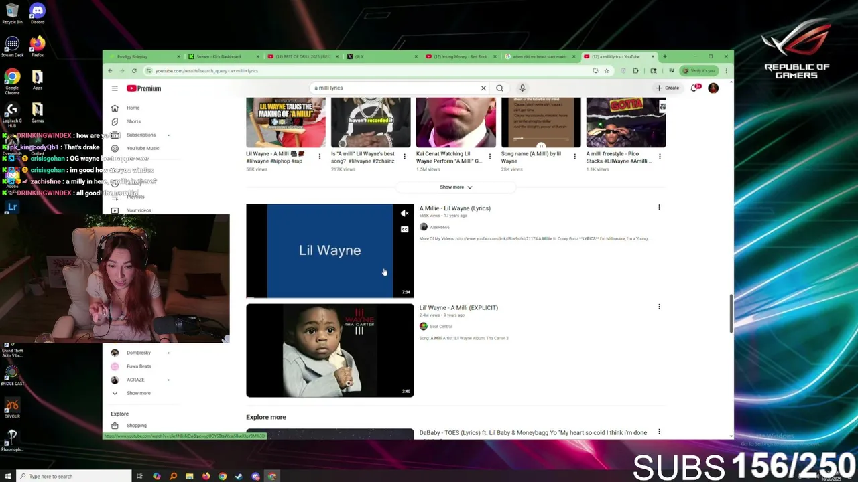Click the browser address bar URL

[x=206, y=71]
